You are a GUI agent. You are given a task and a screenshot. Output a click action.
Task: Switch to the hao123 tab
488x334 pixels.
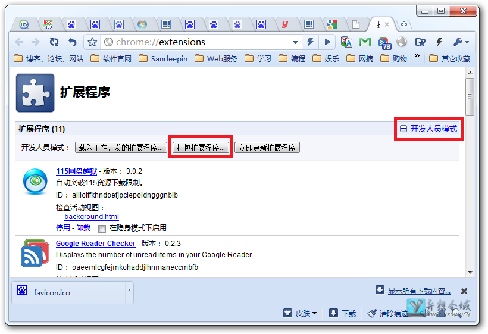tap(48, 24)
